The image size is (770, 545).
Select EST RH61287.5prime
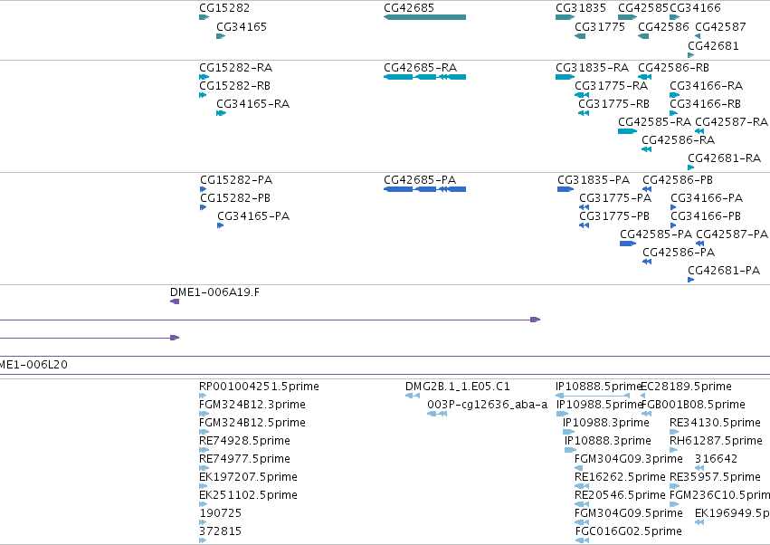click(x=716, y=440)
